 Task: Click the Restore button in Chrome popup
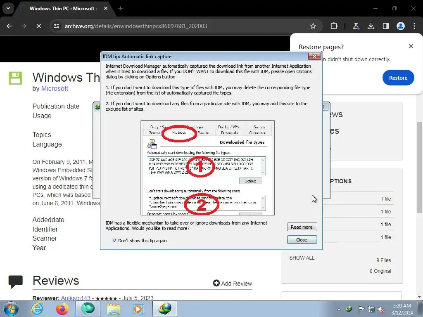pyautogui.click(x=398, y=78)
